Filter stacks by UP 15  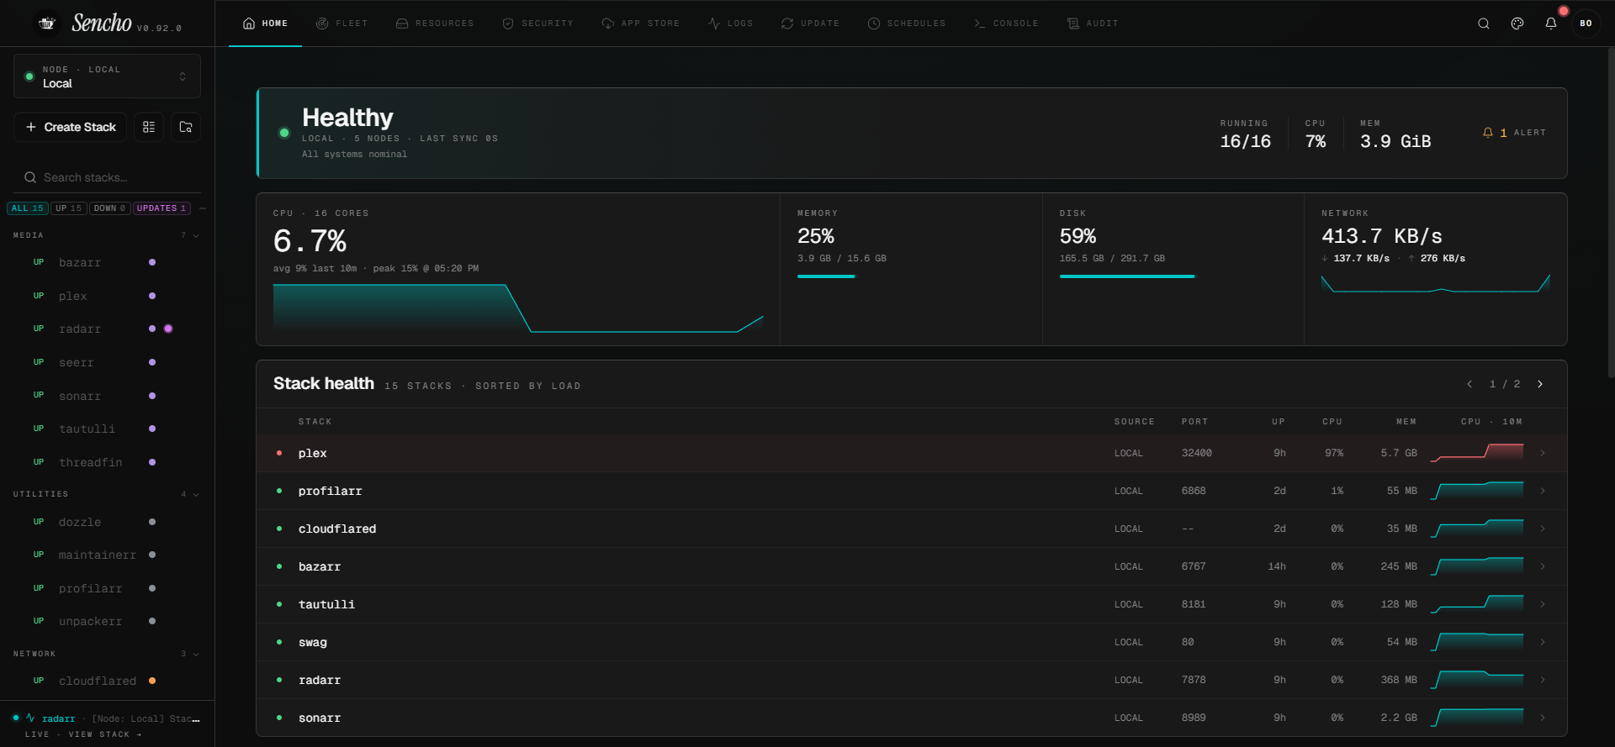click(69, 208)
